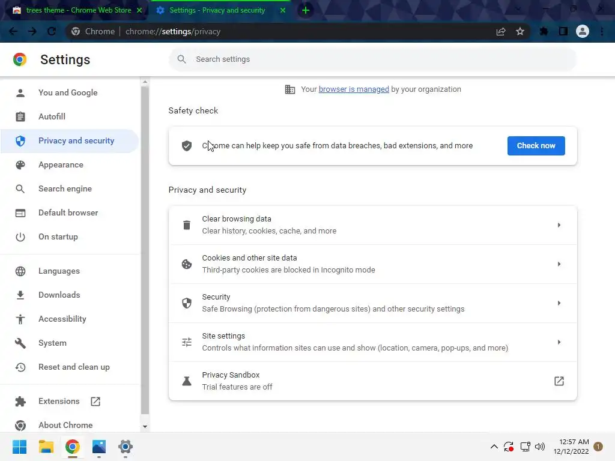Open You and Google section

tap(69, 92)
